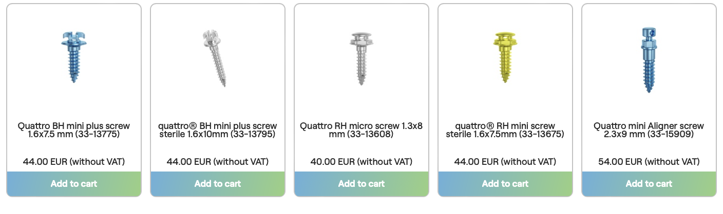Open Quattro mini Aligner screw 2.3x9 mm title

tap(649, 130)
